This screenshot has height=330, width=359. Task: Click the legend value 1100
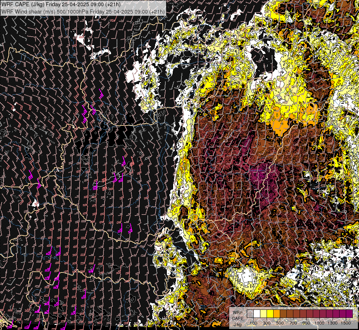(319, 323)
